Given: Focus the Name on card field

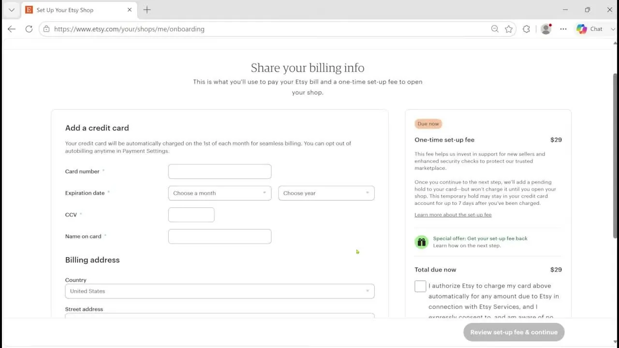Looking at the screenshot, I should 220,236.
